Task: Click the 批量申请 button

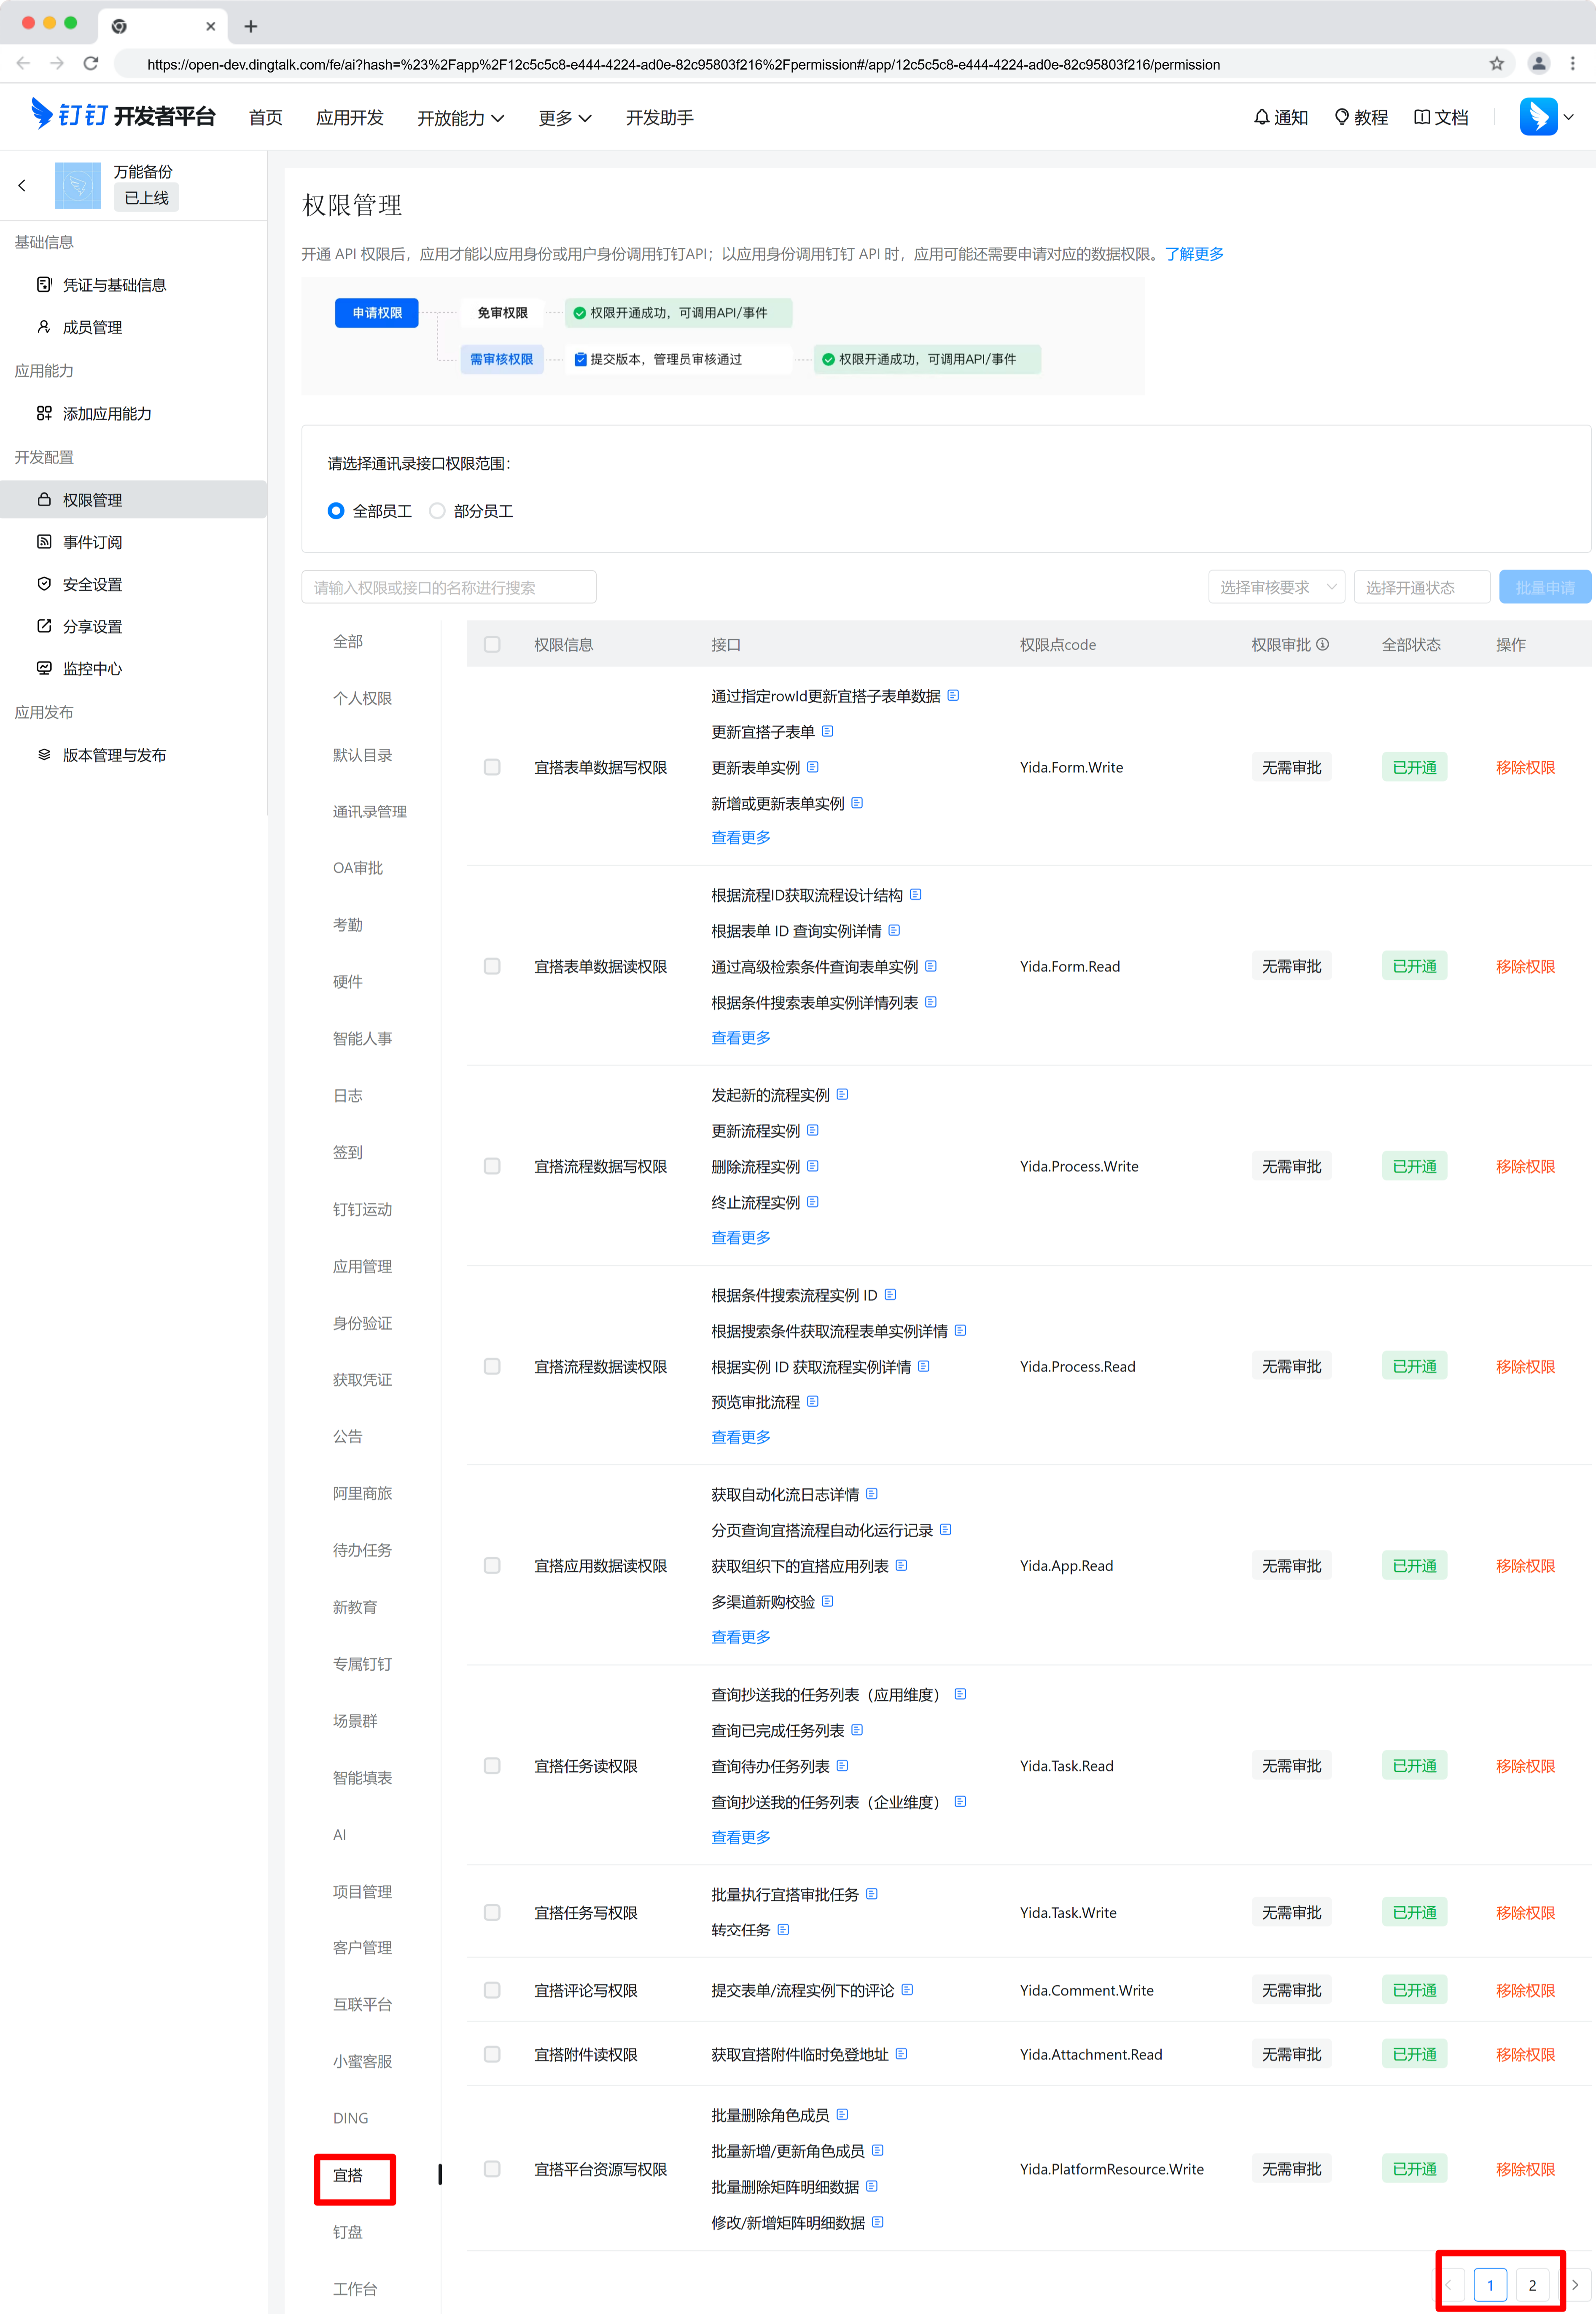Action: click(1544, 588)
